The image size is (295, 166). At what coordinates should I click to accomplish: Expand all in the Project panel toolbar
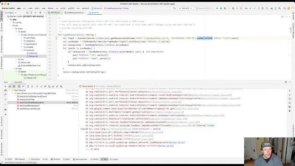[x=31, y=12]
